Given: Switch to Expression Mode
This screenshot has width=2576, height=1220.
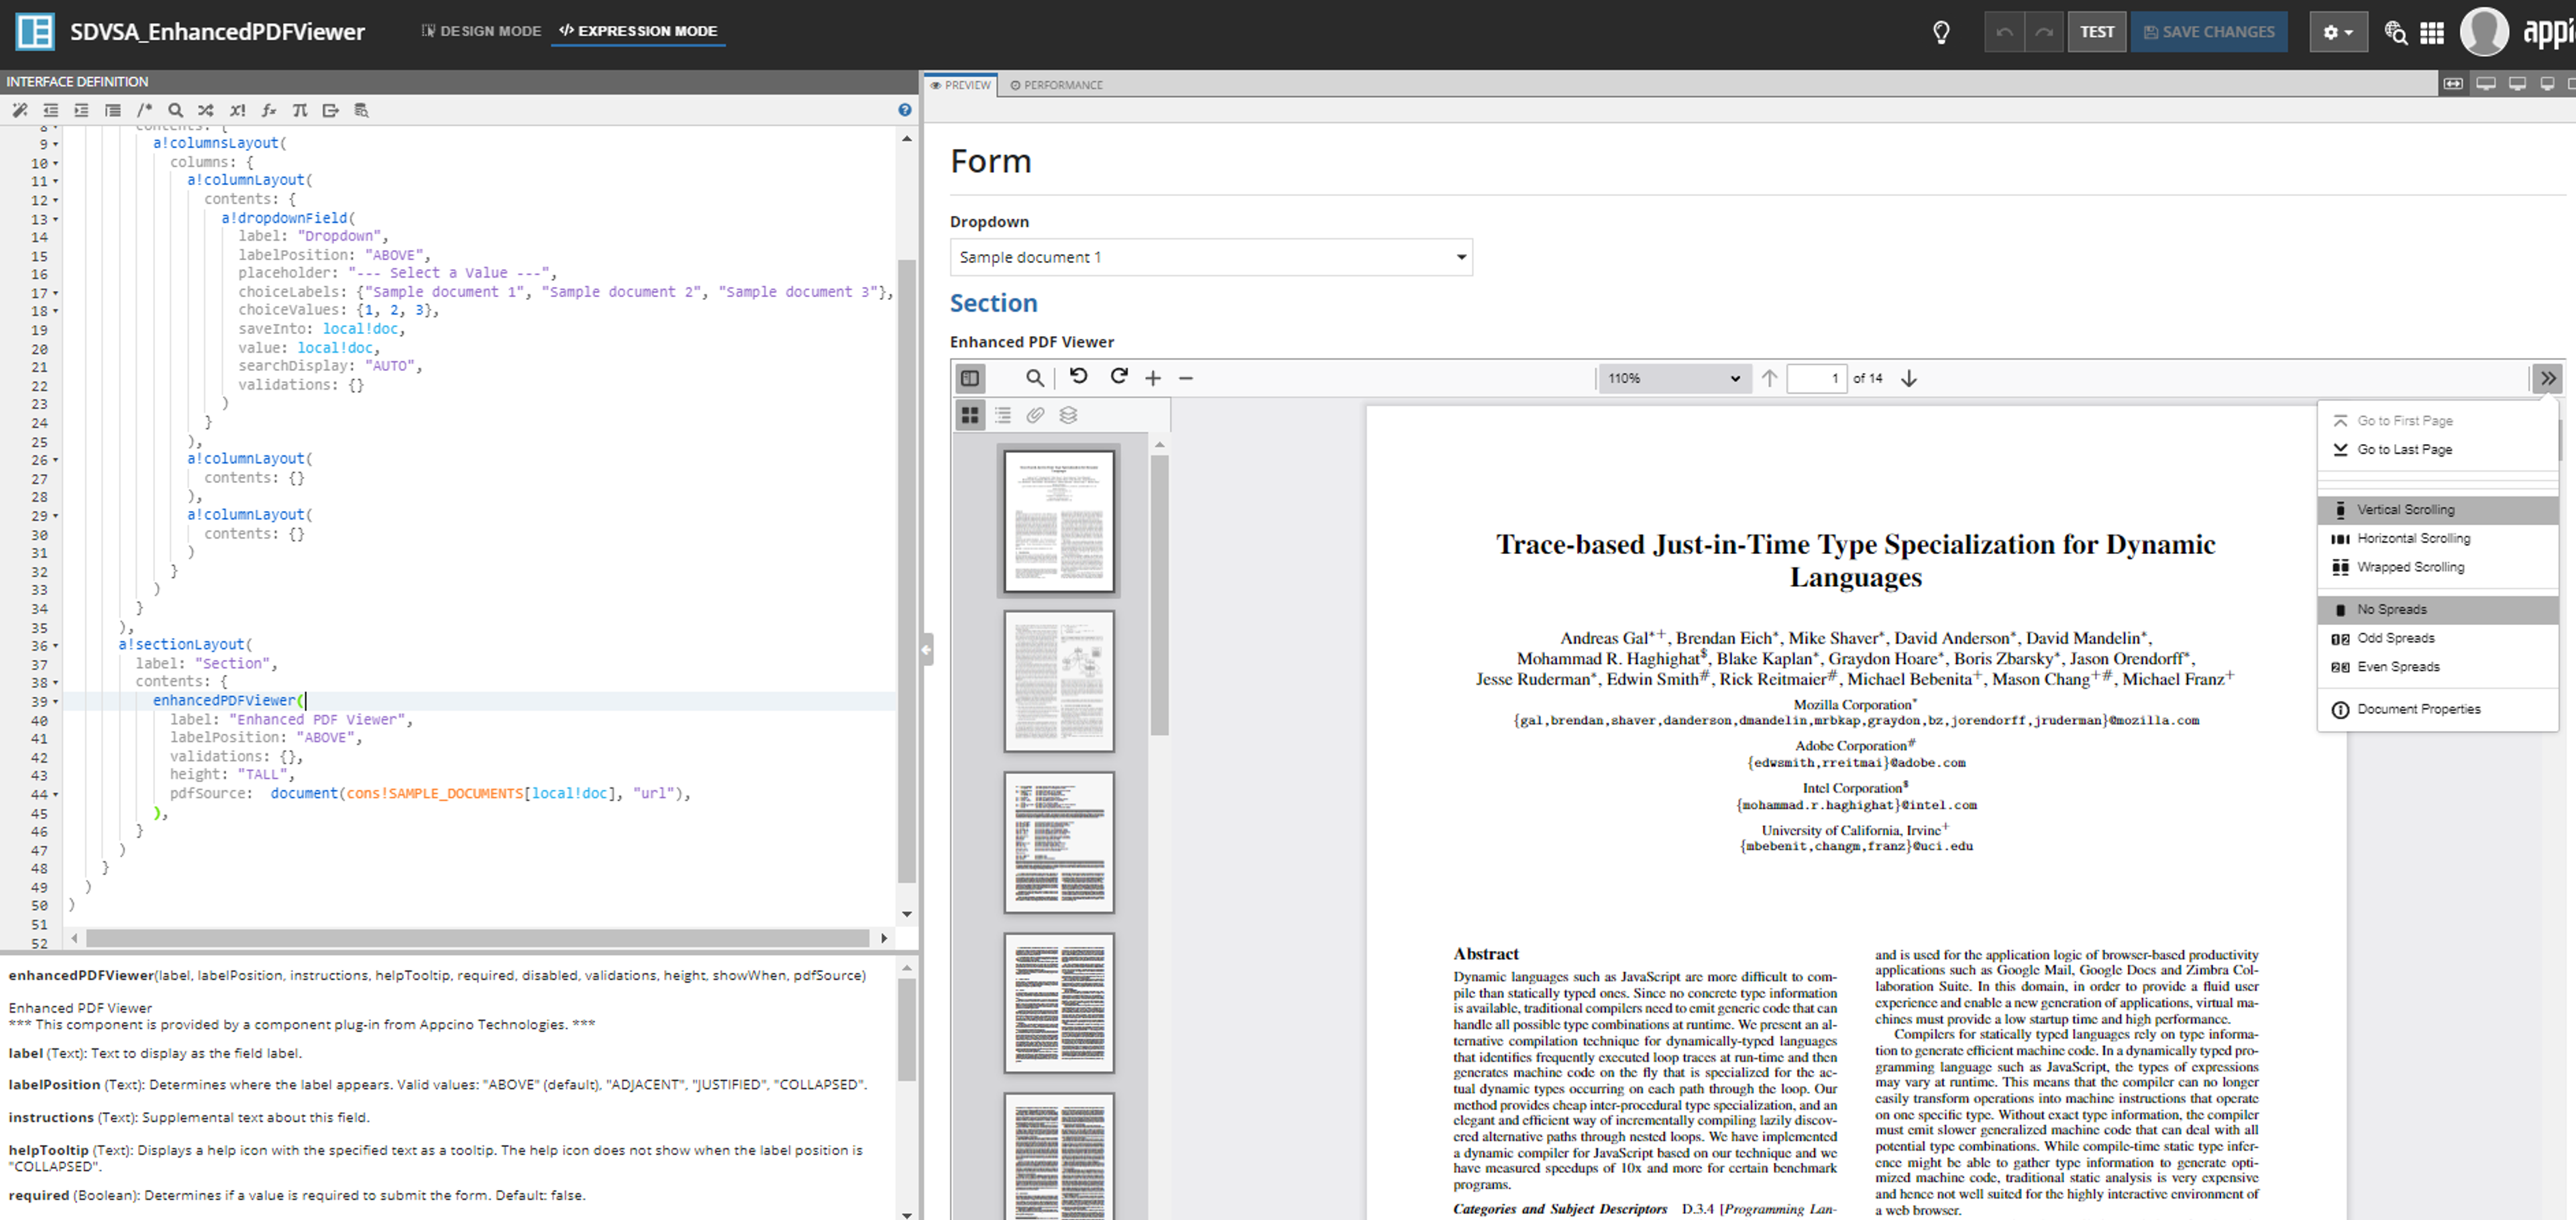Looking at the screenshot, I should (x=638, y=31).
